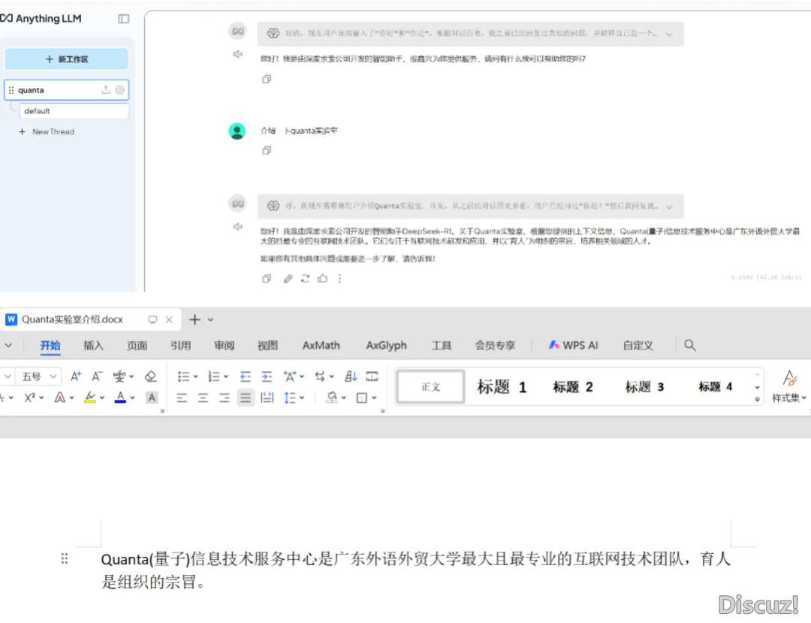This screenshot has height=623, width=811.
Task: Copy the first assistant reply
Action: pos(267,79)
